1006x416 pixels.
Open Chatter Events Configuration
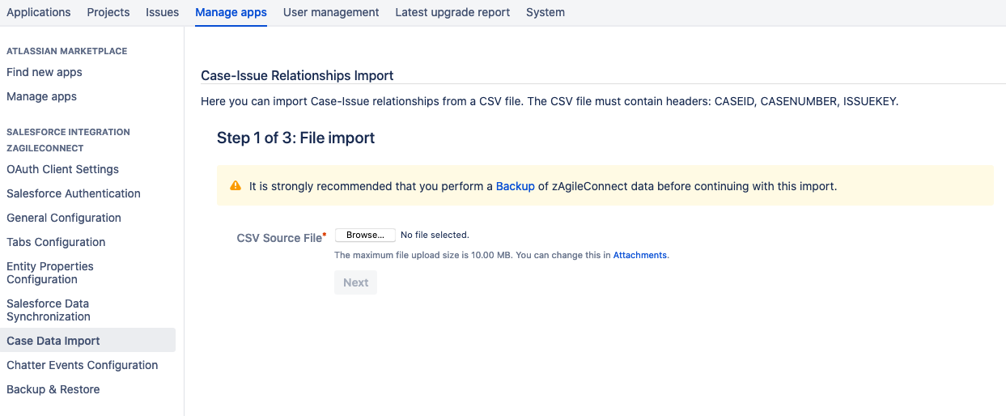tap(83, 365)
